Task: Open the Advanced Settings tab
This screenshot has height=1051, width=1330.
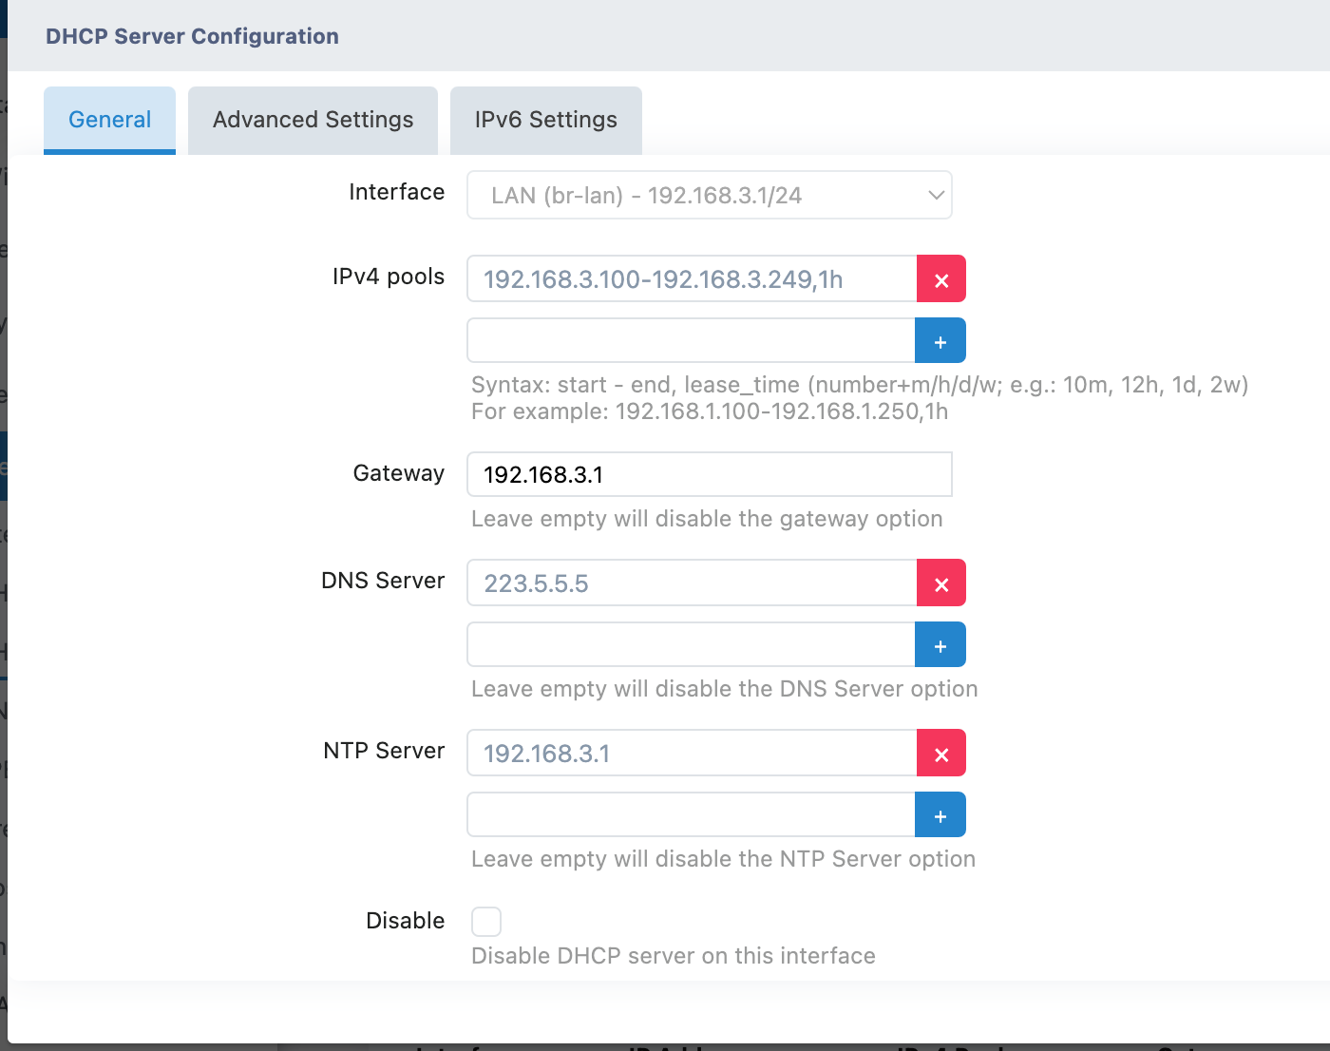Action: (x=313, y=120)
